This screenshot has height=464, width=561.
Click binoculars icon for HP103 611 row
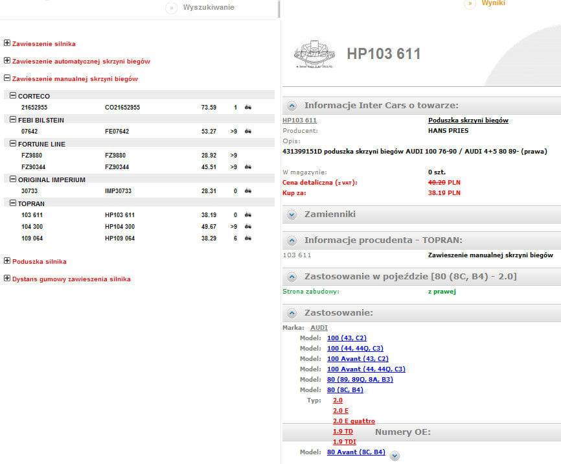click(248, 215)
